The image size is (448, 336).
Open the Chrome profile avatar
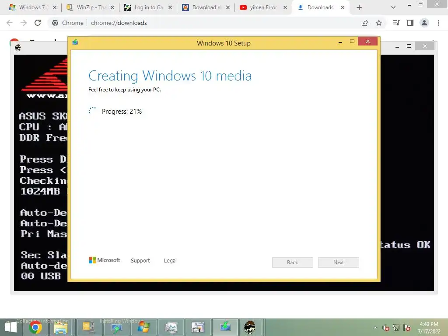[x=424, y=23]
